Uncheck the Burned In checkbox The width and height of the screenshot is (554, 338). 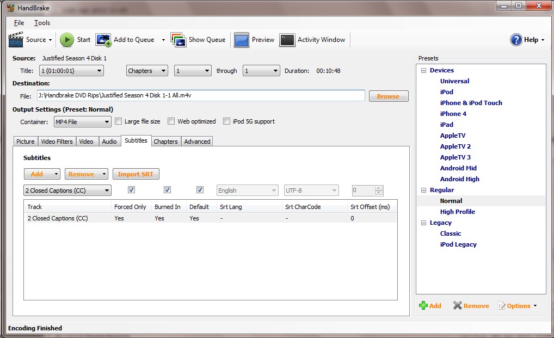168,189
